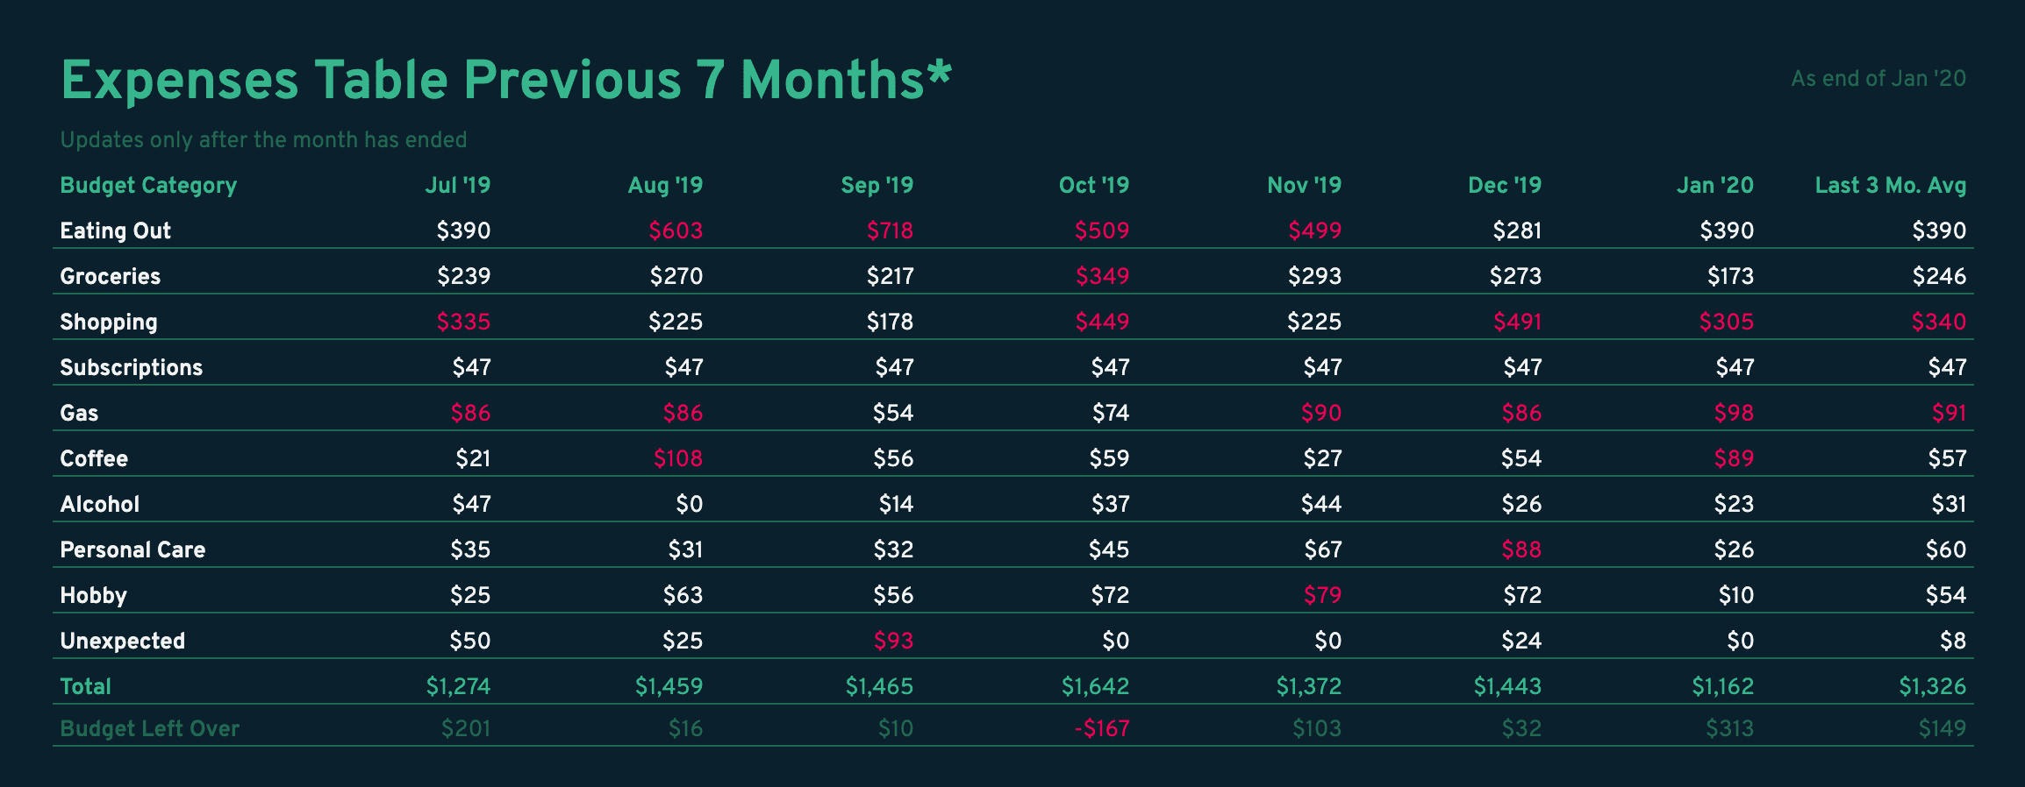2025x787 pixels.
Task: Click the Jul '19 column header
Action: tap(457, 186)
